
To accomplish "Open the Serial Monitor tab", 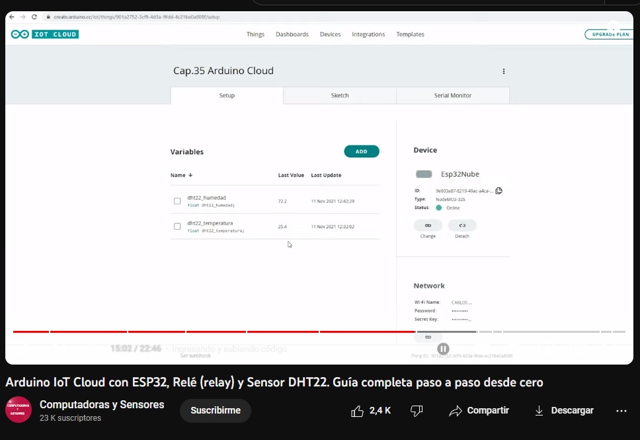I will pyautogui.click(x=452, y=95).
